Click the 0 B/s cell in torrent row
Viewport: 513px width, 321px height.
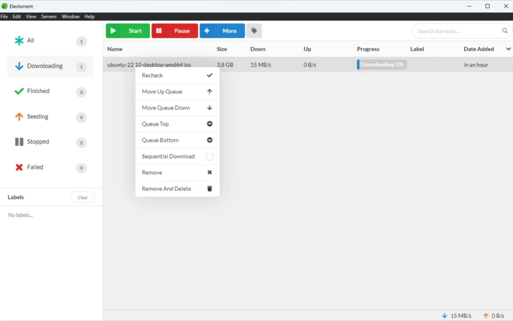click(x=310, y=65)
